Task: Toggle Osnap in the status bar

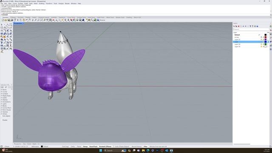Action: 85,147
